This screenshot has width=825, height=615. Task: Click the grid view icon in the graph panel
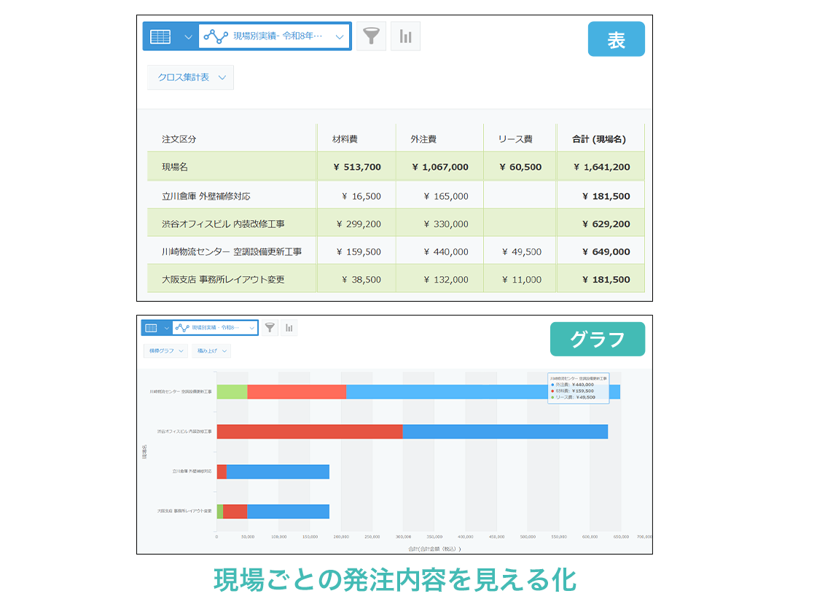click(x=153, y=327)
